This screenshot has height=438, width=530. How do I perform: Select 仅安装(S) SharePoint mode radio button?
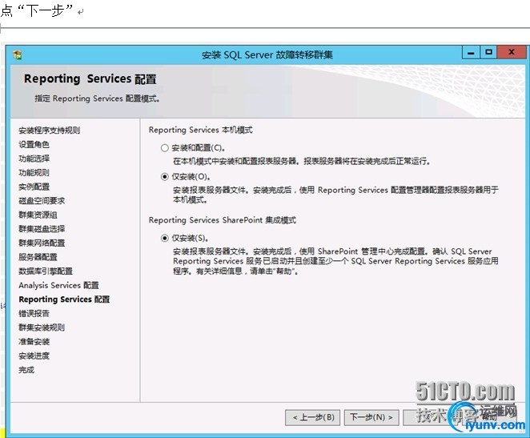pos(165,239)
